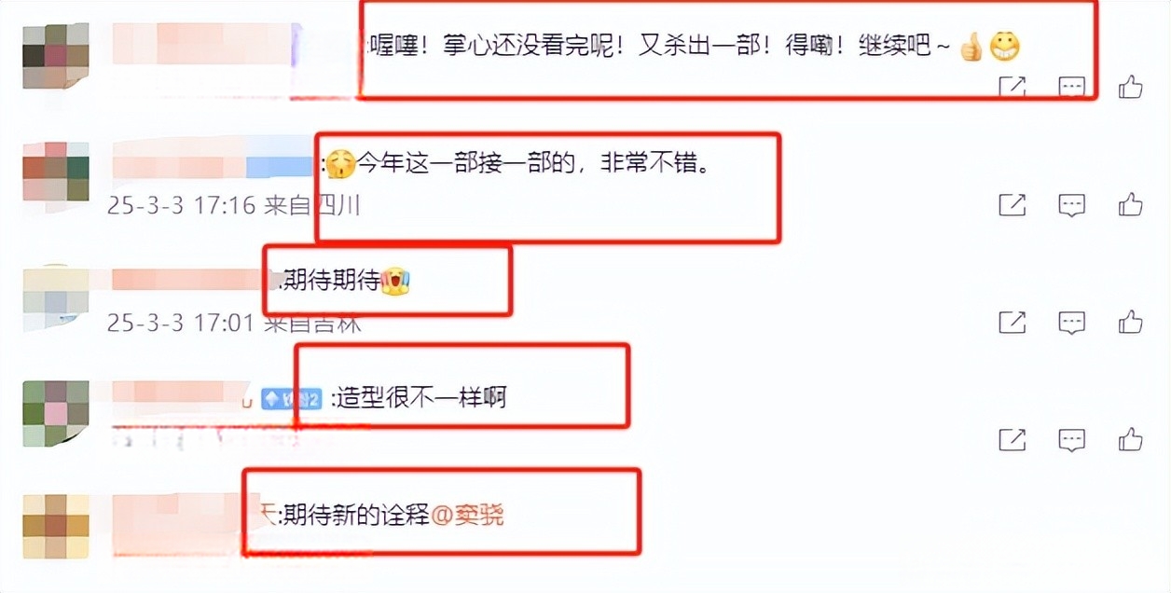Open avatar of the 期待新的诠释 commenter
The image size is (1171, 593).
click(56, 527)
